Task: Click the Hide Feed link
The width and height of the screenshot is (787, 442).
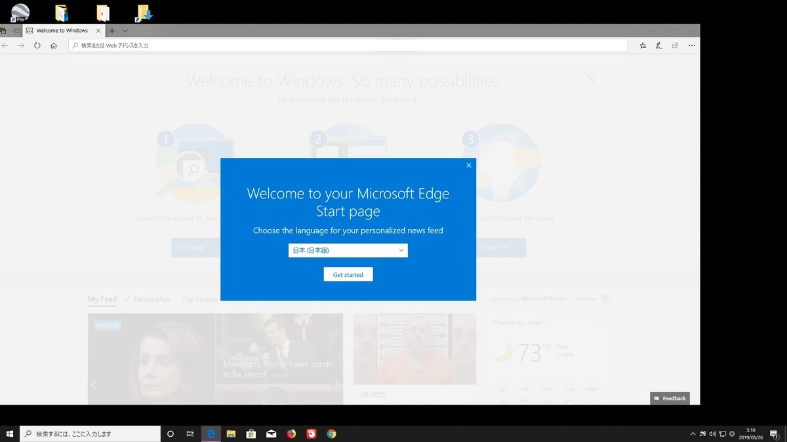Action: tap(587, 299)
